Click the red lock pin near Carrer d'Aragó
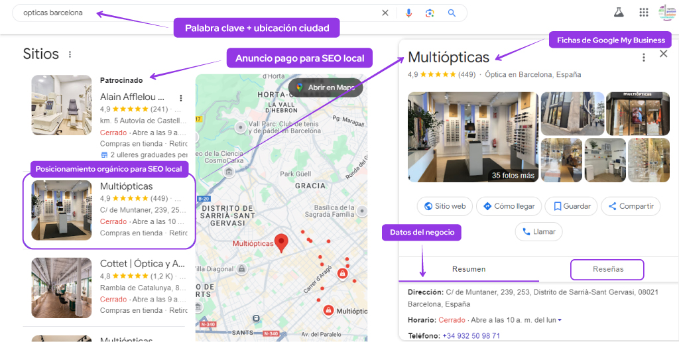The height and width of the screenshot is (342, 679). click(342, 274)
